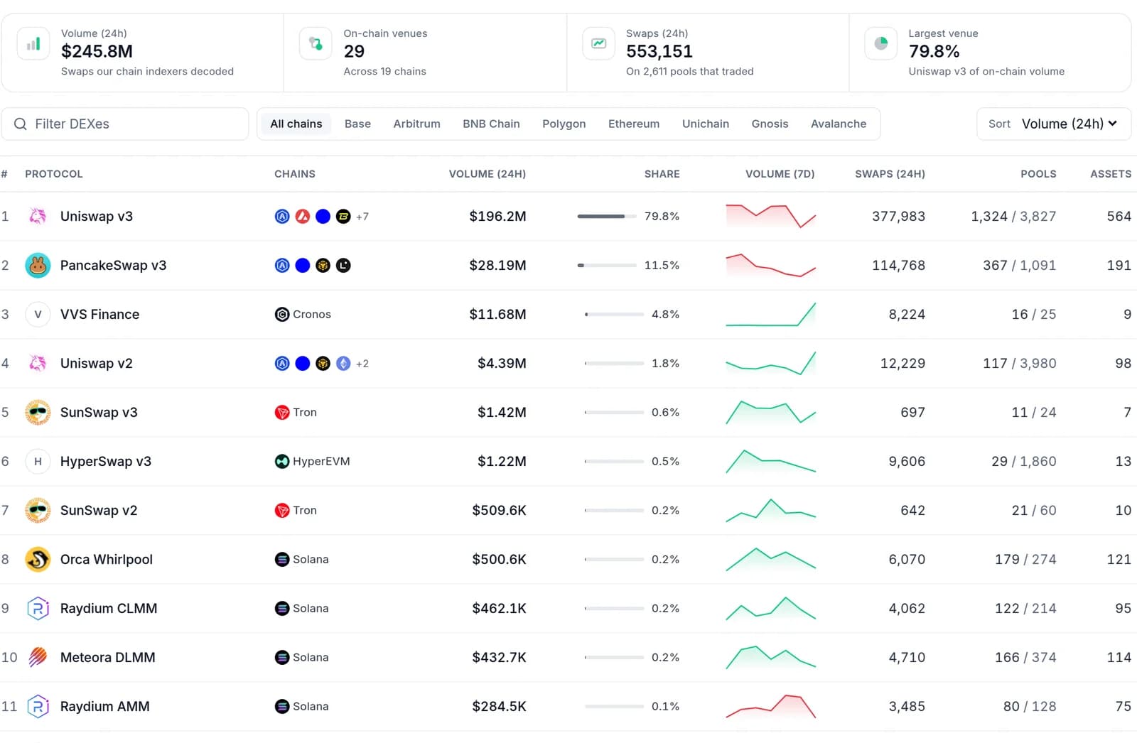Filter by Avalanche tab
The height and width of the screenshot is (743, 1137).
(839, 124)
